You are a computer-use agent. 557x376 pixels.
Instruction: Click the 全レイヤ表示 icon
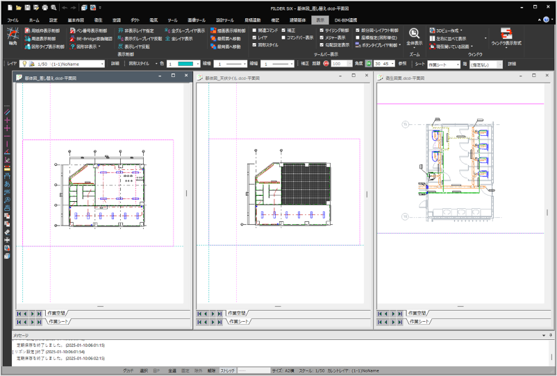point(167,39)
